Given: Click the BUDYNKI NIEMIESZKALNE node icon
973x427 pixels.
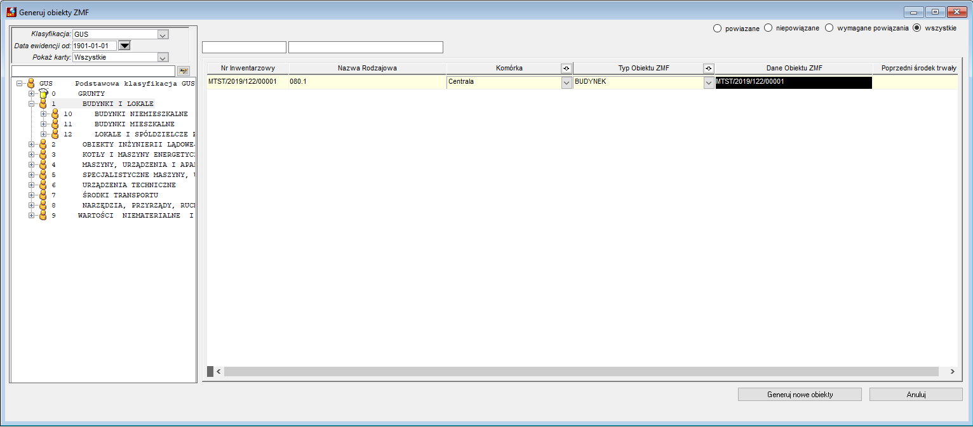Looking at the screenshot, I should (x=55, y=114).
